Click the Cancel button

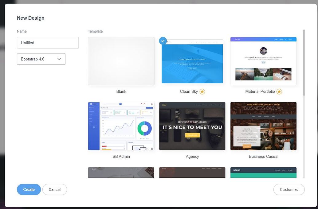(x=54, y=189)
